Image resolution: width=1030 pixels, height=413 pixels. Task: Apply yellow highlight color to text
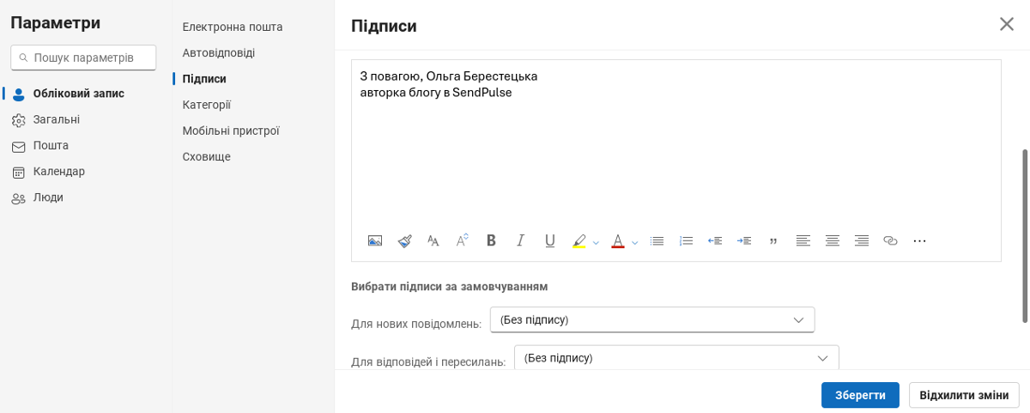[579, 241]
